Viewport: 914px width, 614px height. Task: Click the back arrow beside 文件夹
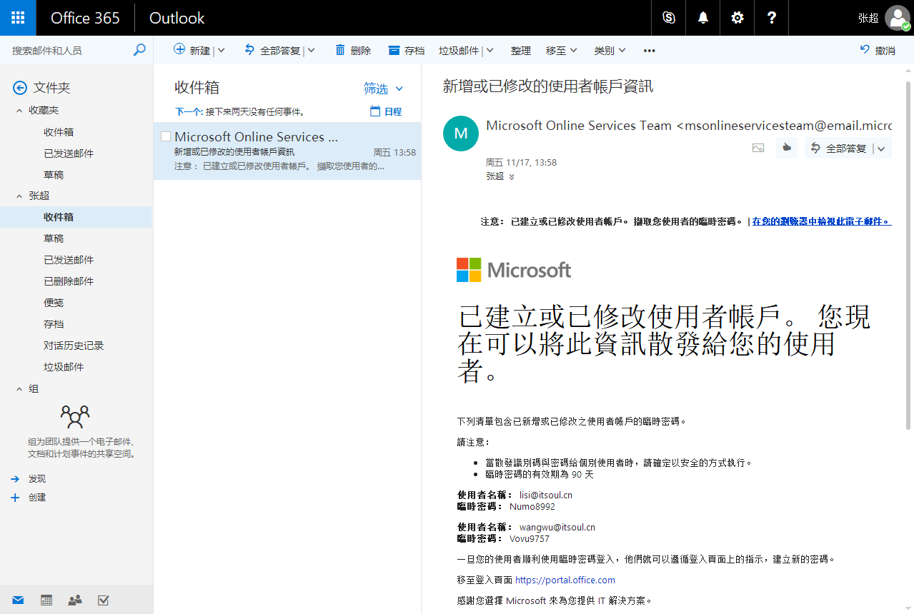20,88
